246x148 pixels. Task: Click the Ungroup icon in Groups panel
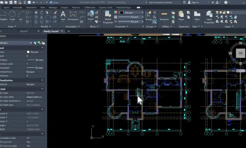tap(155, 13)
